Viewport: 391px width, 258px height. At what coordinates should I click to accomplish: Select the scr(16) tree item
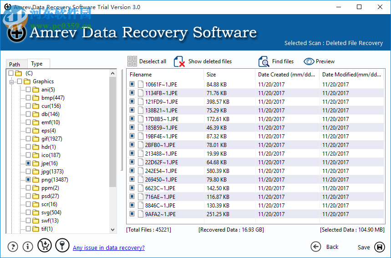pos(49,204)
